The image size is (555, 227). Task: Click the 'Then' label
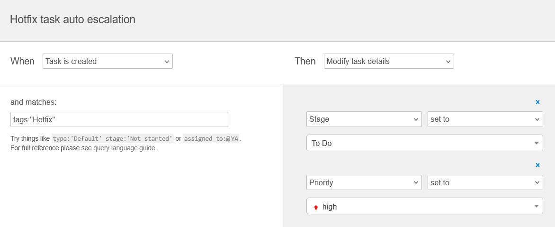305,61
